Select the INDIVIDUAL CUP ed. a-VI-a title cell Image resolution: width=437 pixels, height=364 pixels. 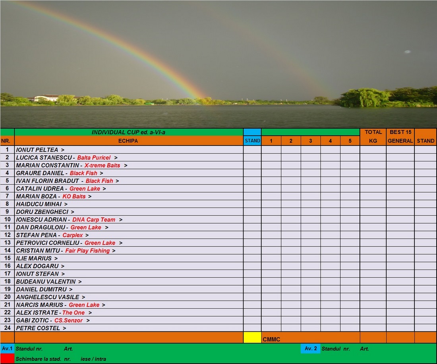[x=128, y=132]
